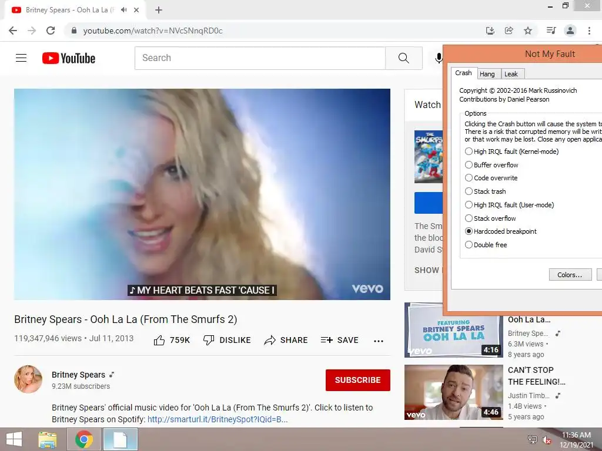Click the search magnifier button
Viewport: 602px width, 451px height.
[x=403, y=58]
